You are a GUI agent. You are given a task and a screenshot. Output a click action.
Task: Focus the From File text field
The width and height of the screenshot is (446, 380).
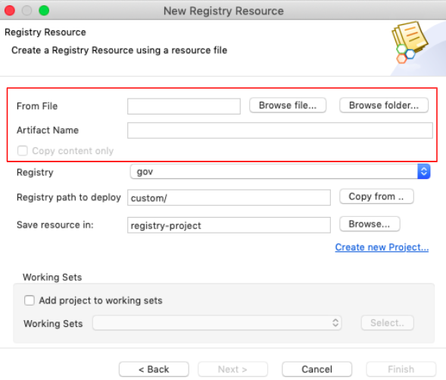pyautogui.click(x=184, y=106)
